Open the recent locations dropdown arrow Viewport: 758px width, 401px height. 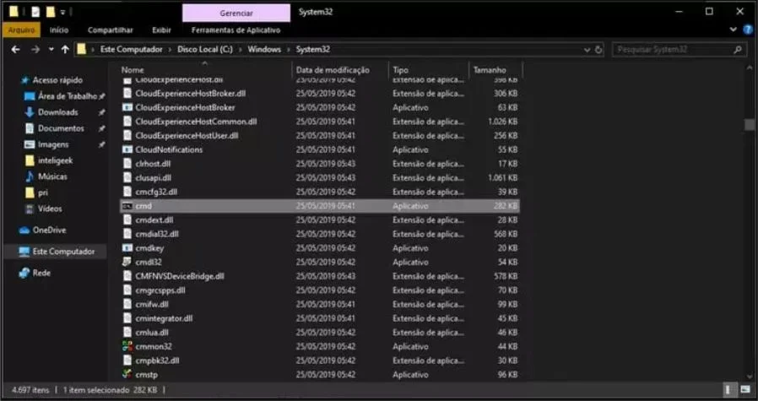point(51,50)
